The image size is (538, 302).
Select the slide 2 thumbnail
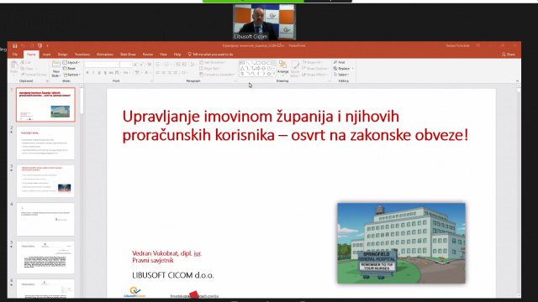[x=45, y=143]
